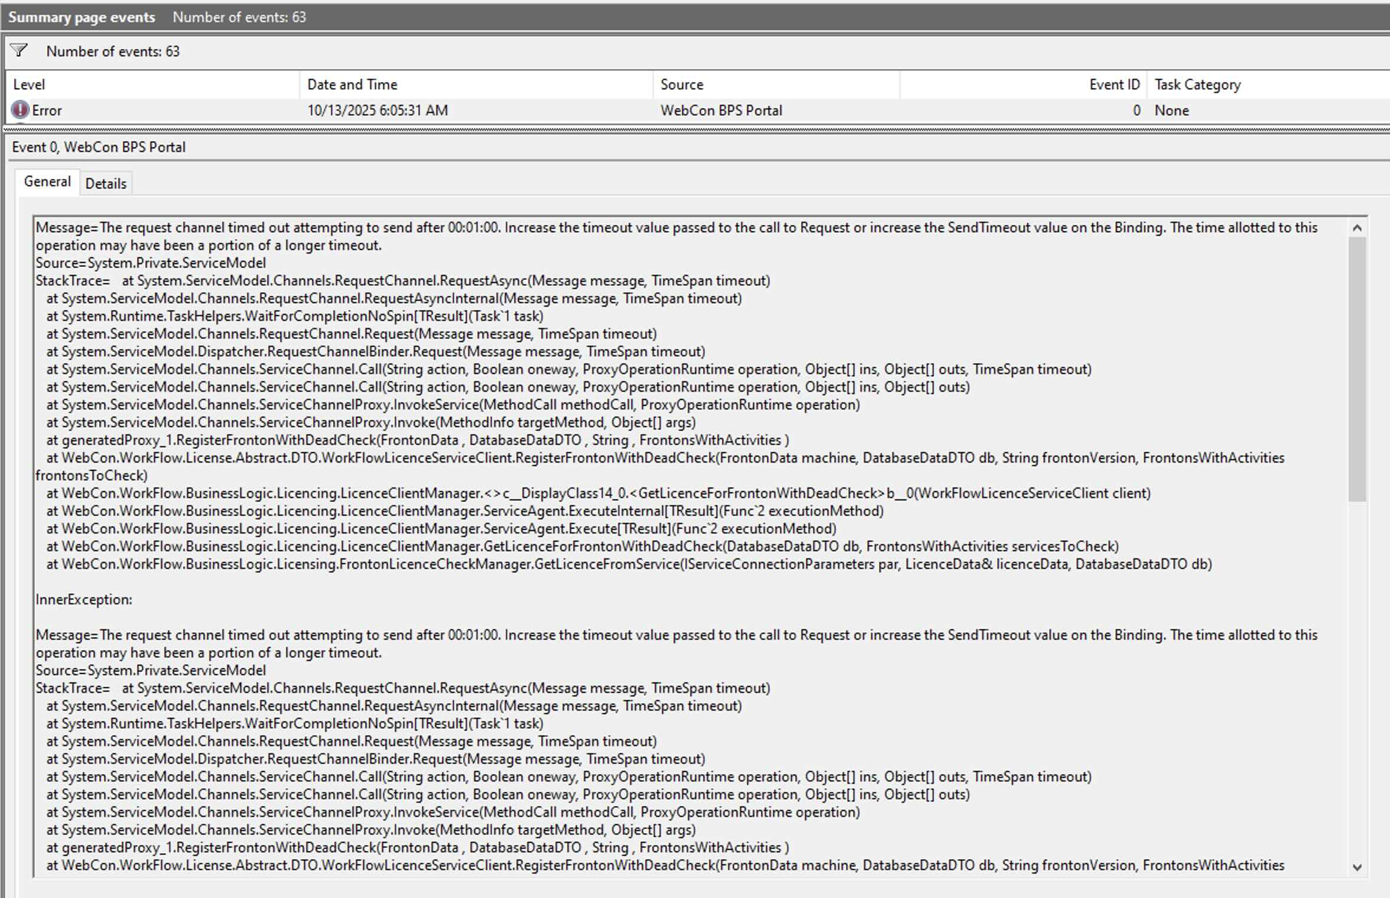Click the message scrollbar thumb
This screenshot has height=898, width=1390.
1357,369
